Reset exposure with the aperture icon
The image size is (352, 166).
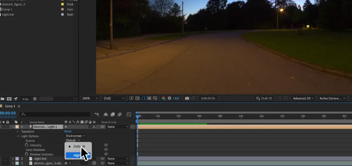point(169,98)
